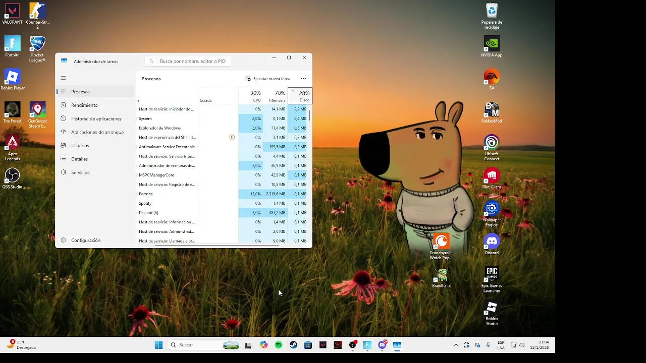Image resolution: width=646 pixels, height=363 pixels.
Task: Open weather widget showing 25°C
Action: [x=21, y=345]
